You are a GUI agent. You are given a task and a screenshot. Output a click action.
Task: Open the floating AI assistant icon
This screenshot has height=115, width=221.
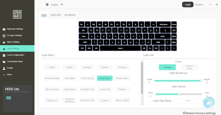tap(209, 103)
